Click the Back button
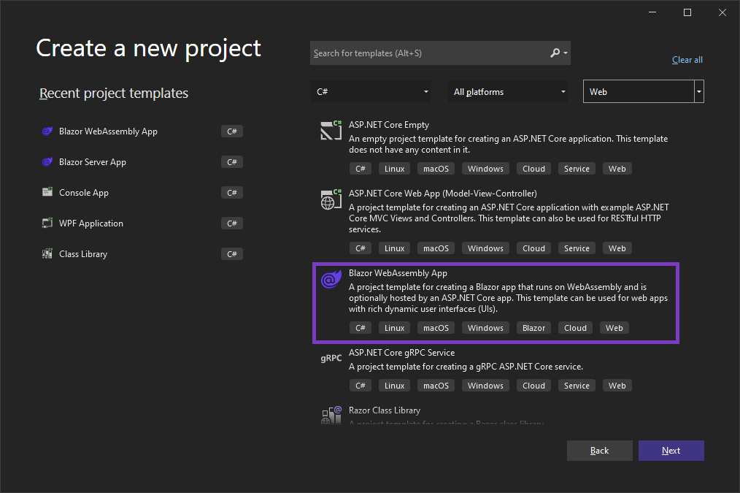The width and height of the screenshot is (740, 493). click(x=599, y=451)
